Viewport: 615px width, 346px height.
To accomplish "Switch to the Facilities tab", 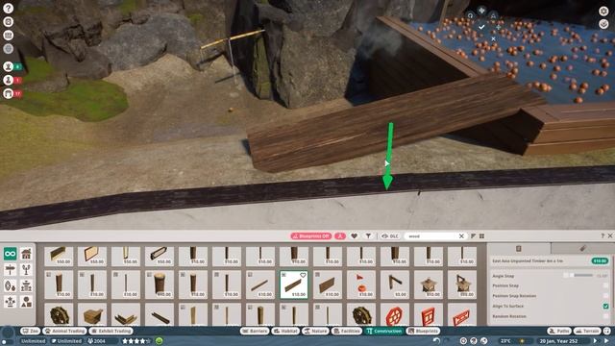I will click(347, 331).
